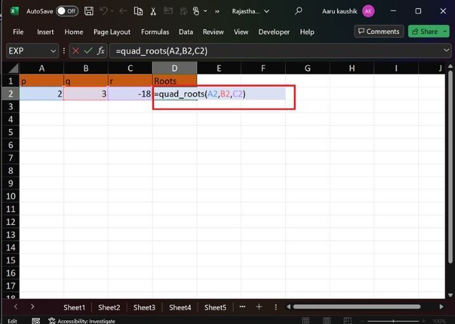Click cell C1 containing r

tap(130, 81)
